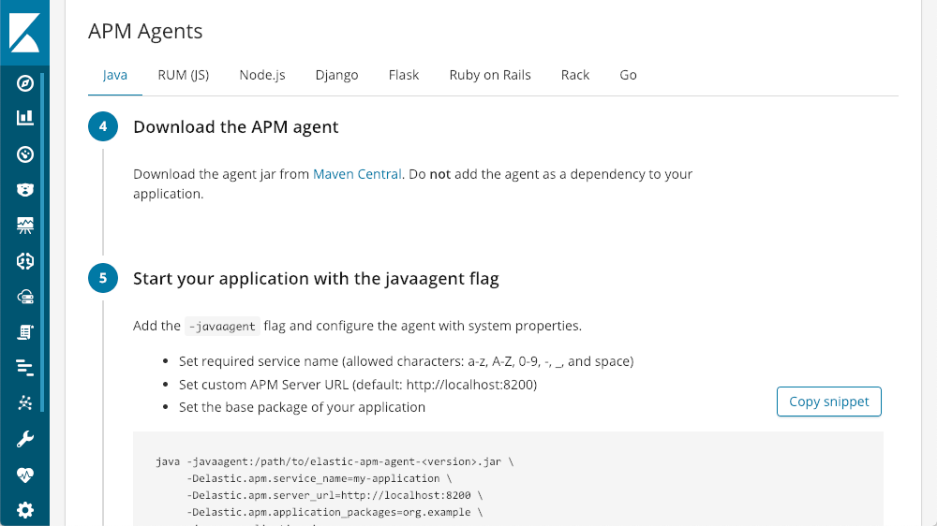Screen dimensions: 937x526
Task: Open Dev Tools wrench icon
Action: click(x=24, y=439)
